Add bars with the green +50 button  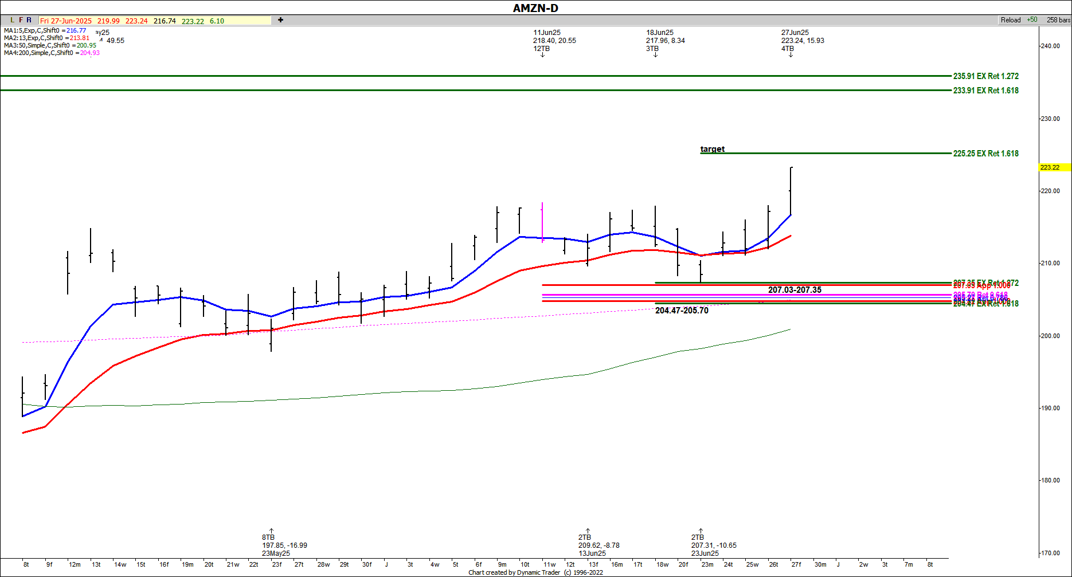[1032, 20]
